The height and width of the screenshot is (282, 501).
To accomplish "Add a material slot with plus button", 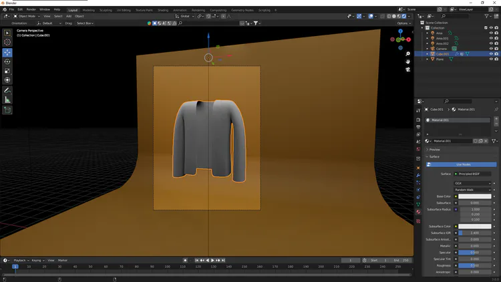I will tap(496, 119).
